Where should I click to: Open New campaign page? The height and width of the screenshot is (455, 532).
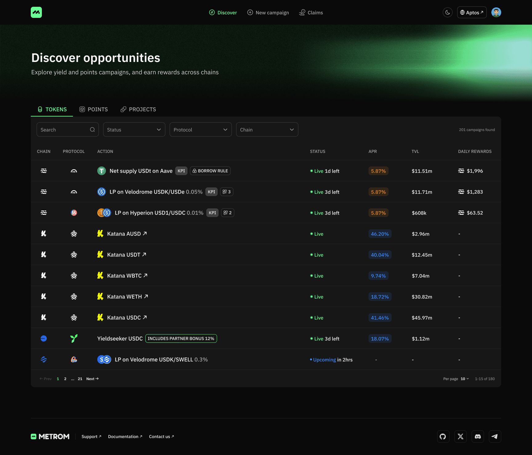(x=268, y=13)
